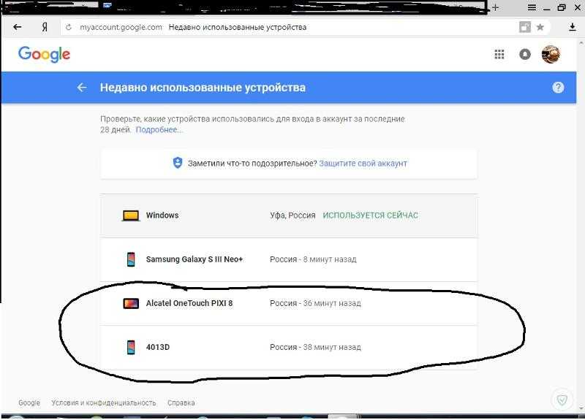This screenshot has height=420, width=585.
Task: Select the Windows device row
Action: (289, 215)
